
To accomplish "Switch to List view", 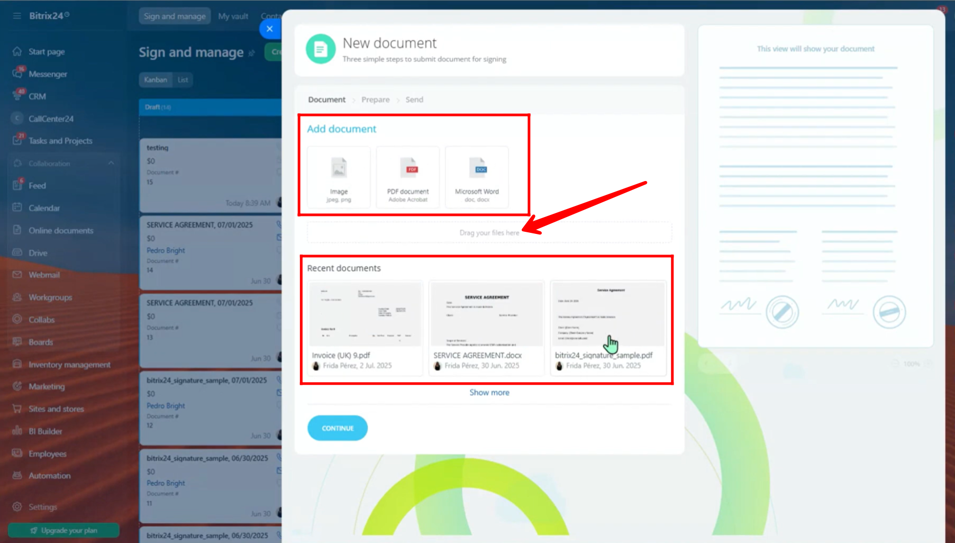I will (183, 80).
